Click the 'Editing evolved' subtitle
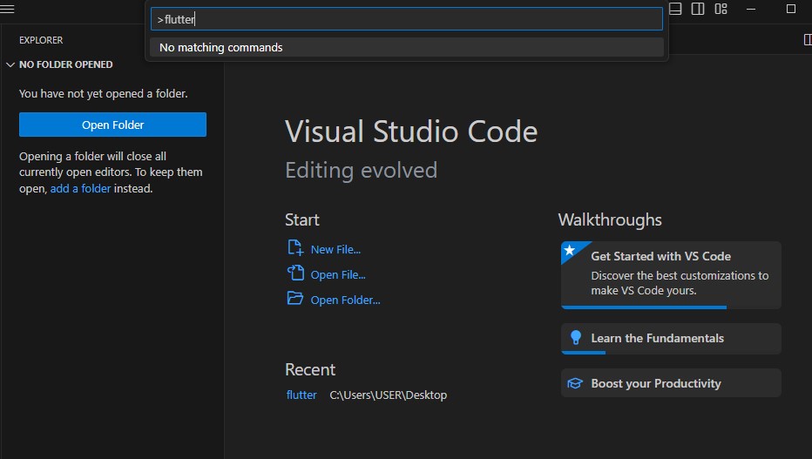The width and height of the screenshot is (812, 459). (362, 170)
